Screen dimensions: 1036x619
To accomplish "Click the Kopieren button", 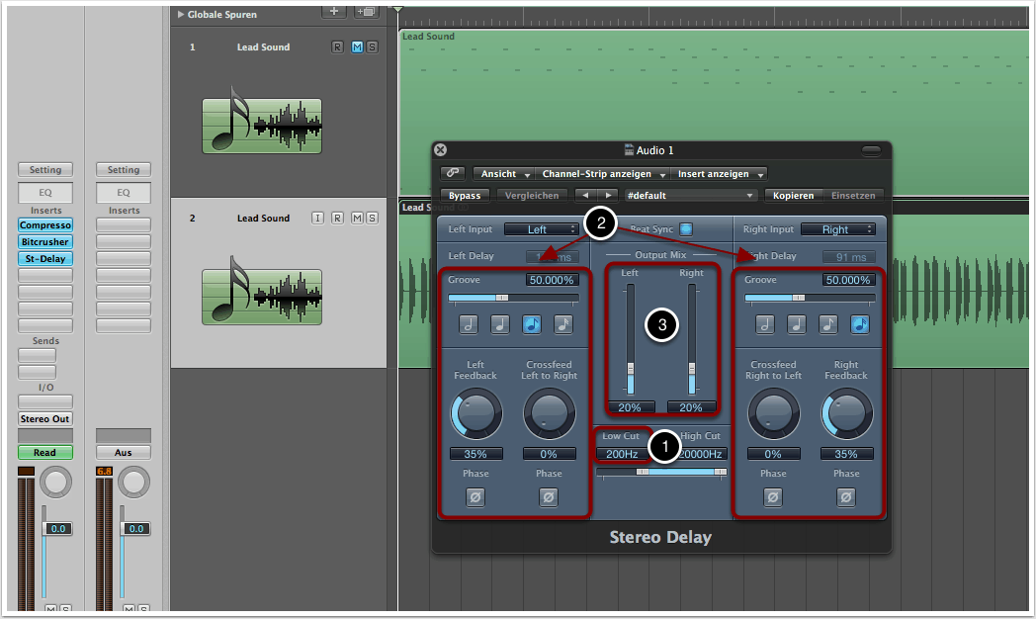I will pyautogui.click(x=793, y=196).
